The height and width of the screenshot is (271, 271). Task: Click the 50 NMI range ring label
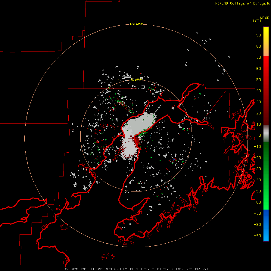click(136, 80)
